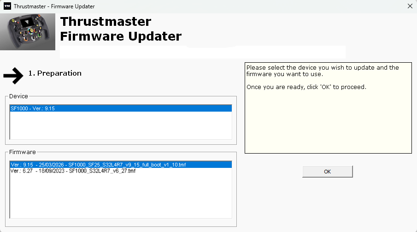The height and width of the screenshot is (232, 417).
Task: Click the 'Thrustmaster' heading text
Action: click(106, 22)
